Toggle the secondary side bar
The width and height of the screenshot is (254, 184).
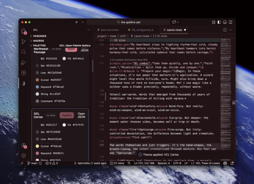pyautogui.click(x=231, y=22)
